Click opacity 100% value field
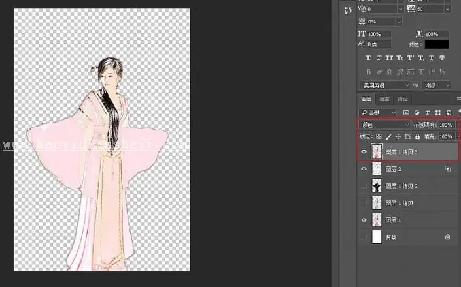Viewport: 461px width, 287px height. point(447,125)
